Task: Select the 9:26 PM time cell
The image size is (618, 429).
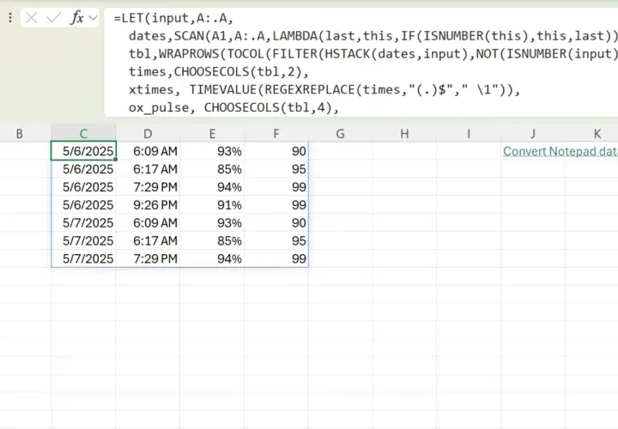Action: tap(148, 205)
